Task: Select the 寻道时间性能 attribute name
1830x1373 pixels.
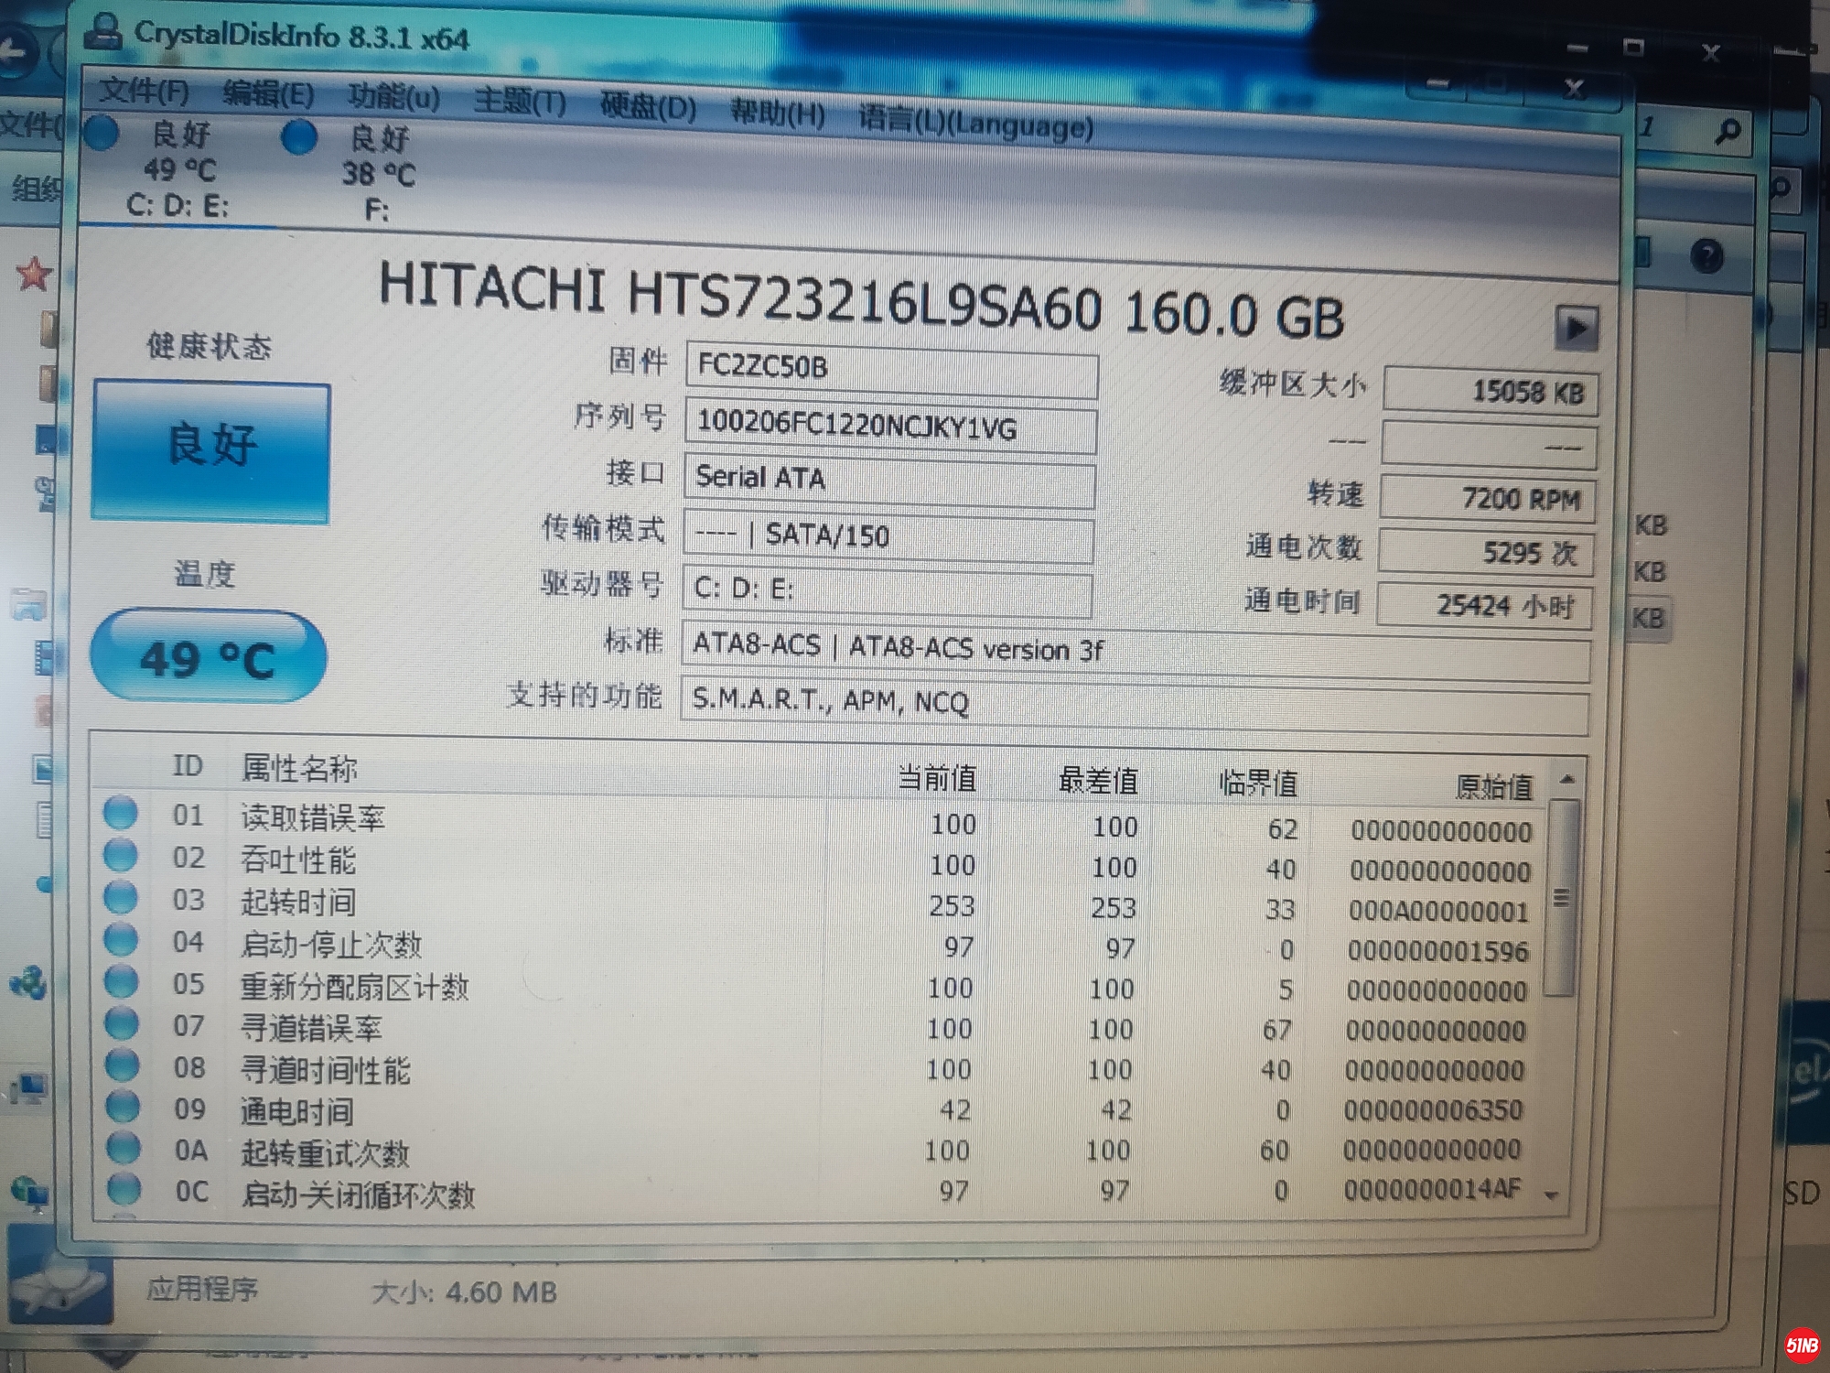Action: coord(326,1070)
